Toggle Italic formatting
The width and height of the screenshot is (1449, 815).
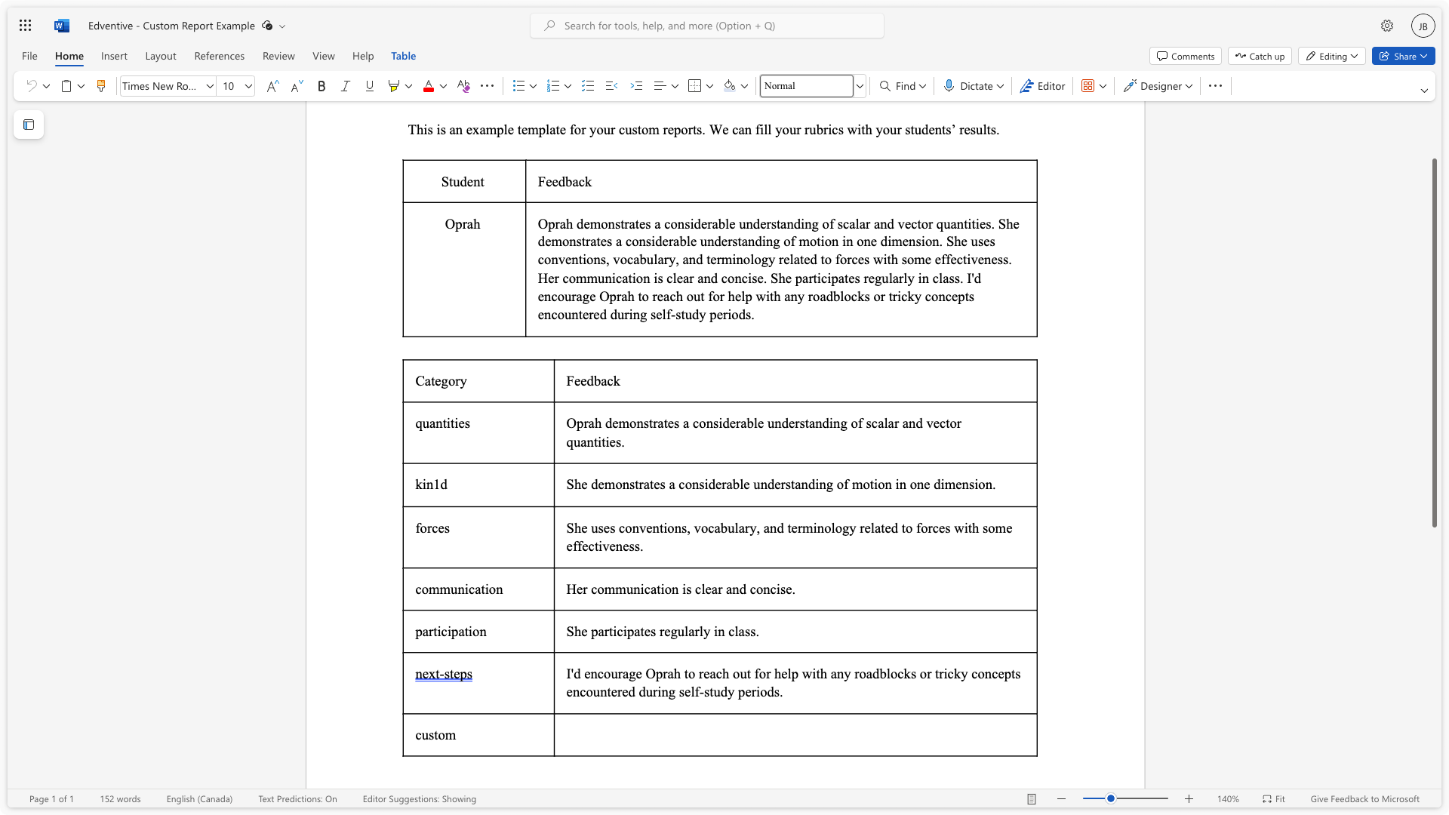[346, 86]
